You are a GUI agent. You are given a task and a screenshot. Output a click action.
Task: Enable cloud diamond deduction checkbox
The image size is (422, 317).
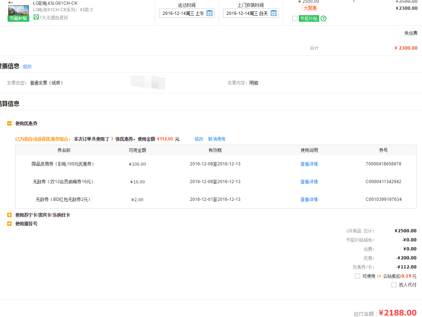tap(358, 276)
